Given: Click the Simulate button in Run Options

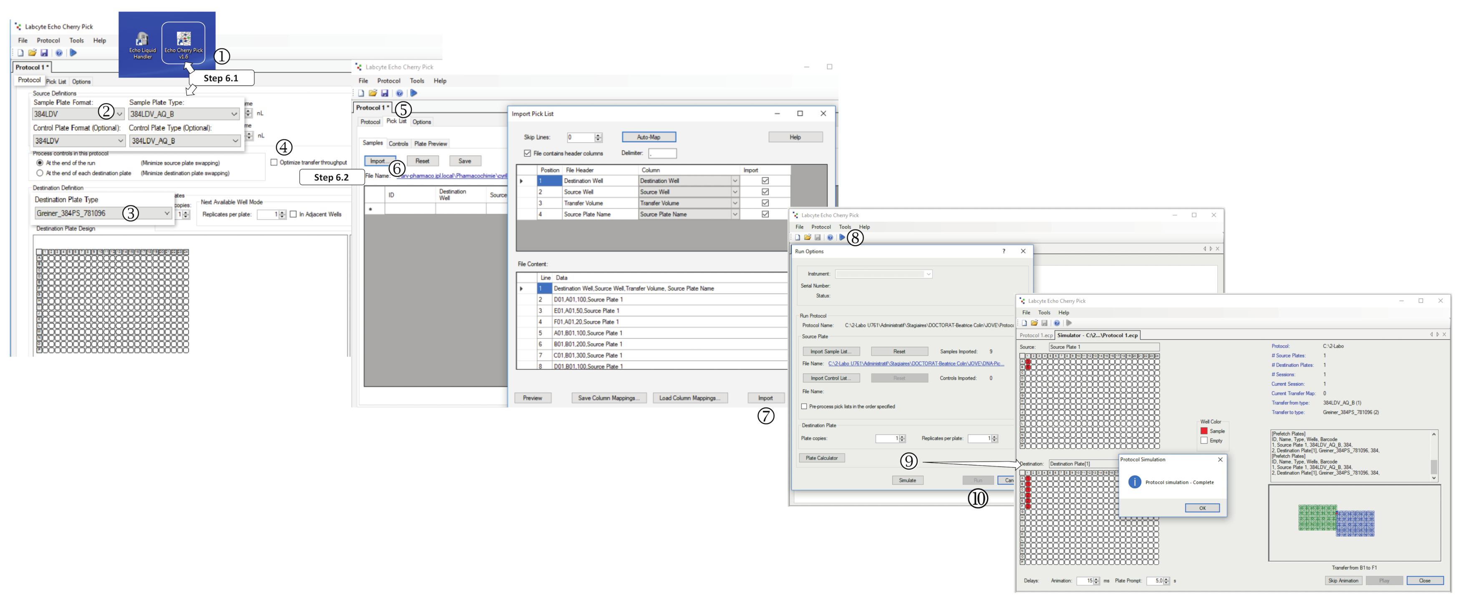Looking at the screenshot, I should [x=907, y=480].
